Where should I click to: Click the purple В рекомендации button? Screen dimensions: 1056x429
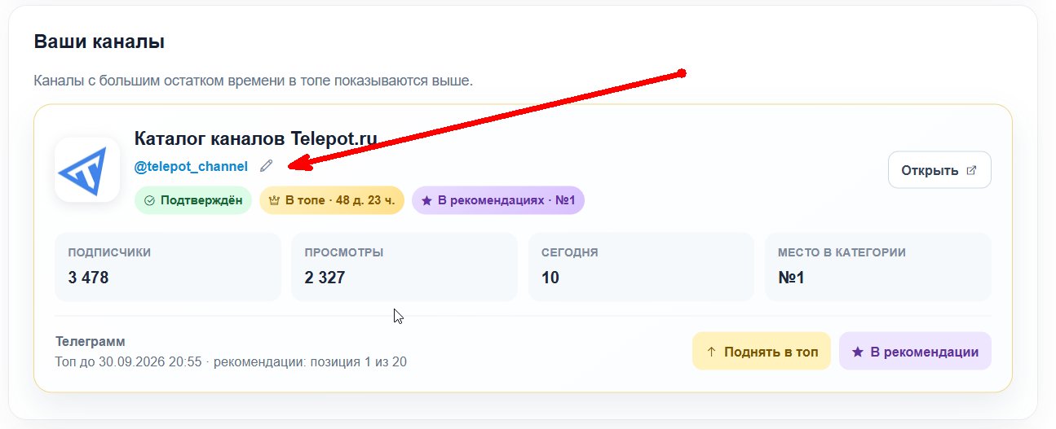point(915,352)
